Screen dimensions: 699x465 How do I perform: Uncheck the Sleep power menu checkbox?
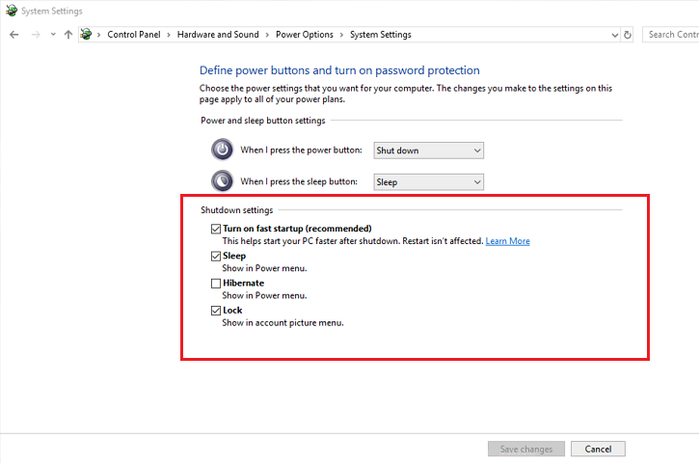click(x=216, y=256)
